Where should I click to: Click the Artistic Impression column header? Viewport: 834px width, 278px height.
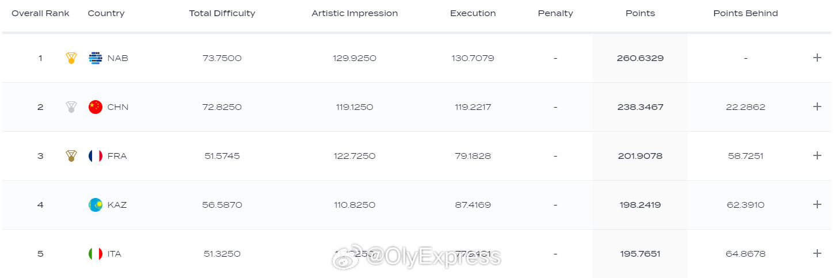(355, 13)
